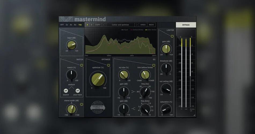The height and width of the screenshot is (134, 255).
Task: Click the Soundevice Digital logo badge
Action: [98, 107]
